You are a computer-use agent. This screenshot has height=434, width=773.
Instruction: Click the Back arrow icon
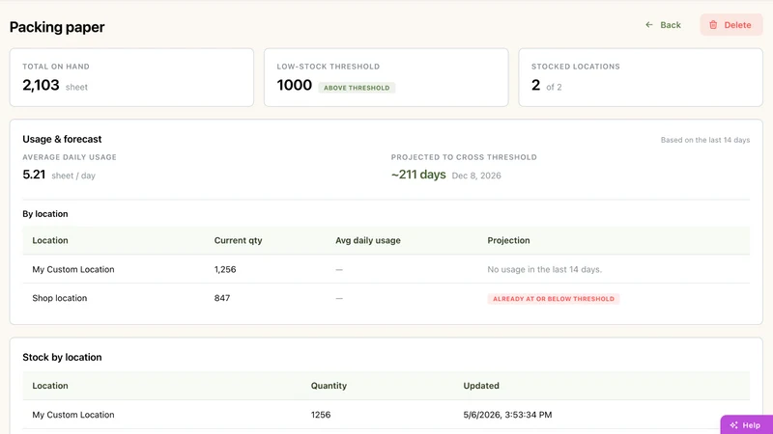click(648, 25)
